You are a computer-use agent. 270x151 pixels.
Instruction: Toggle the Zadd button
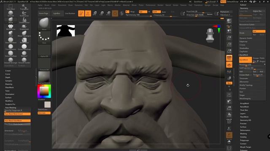tap(157, 12)
